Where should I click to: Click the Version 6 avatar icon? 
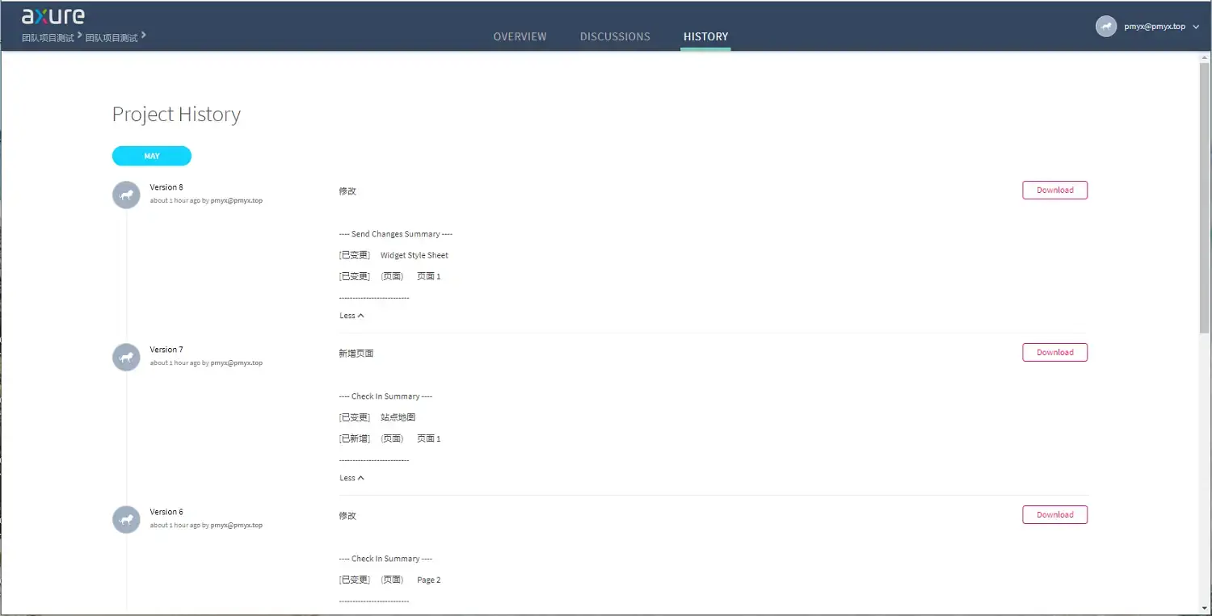126,519
